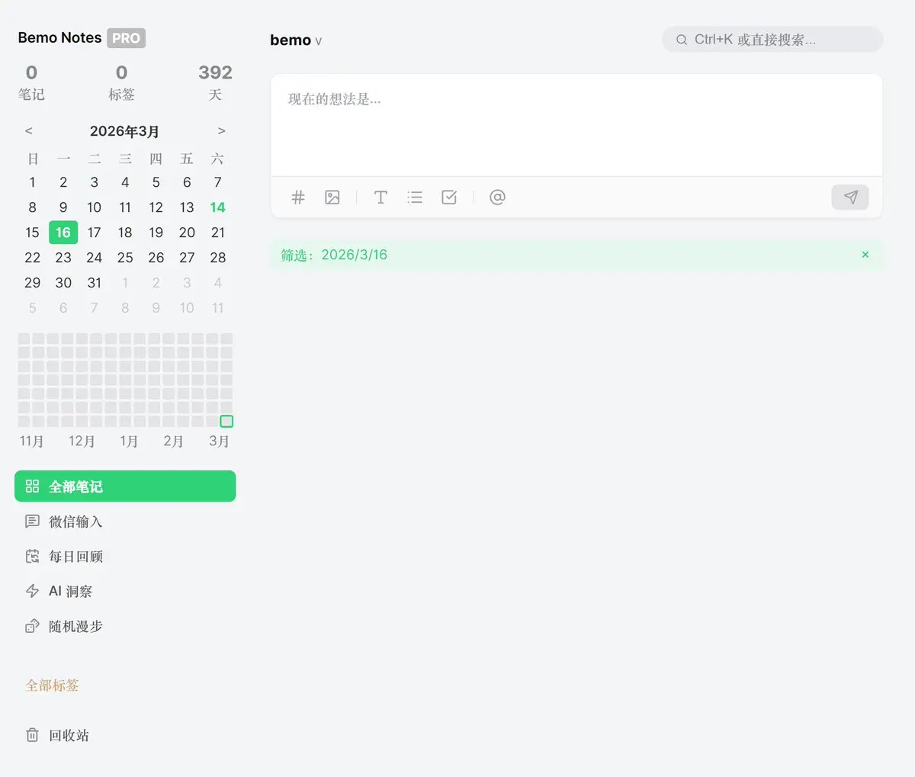Open AI 洞察 in the sidebar

click(125, 591)
